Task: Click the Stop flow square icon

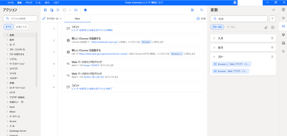Action: pos(64,10)
